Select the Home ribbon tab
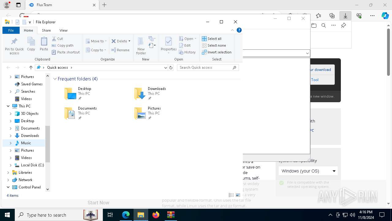The width and height of the screenshot is (392, 221). click(28, 30)
